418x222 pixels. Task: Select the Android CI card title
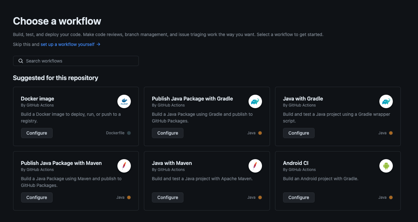[x=295, y=163]
